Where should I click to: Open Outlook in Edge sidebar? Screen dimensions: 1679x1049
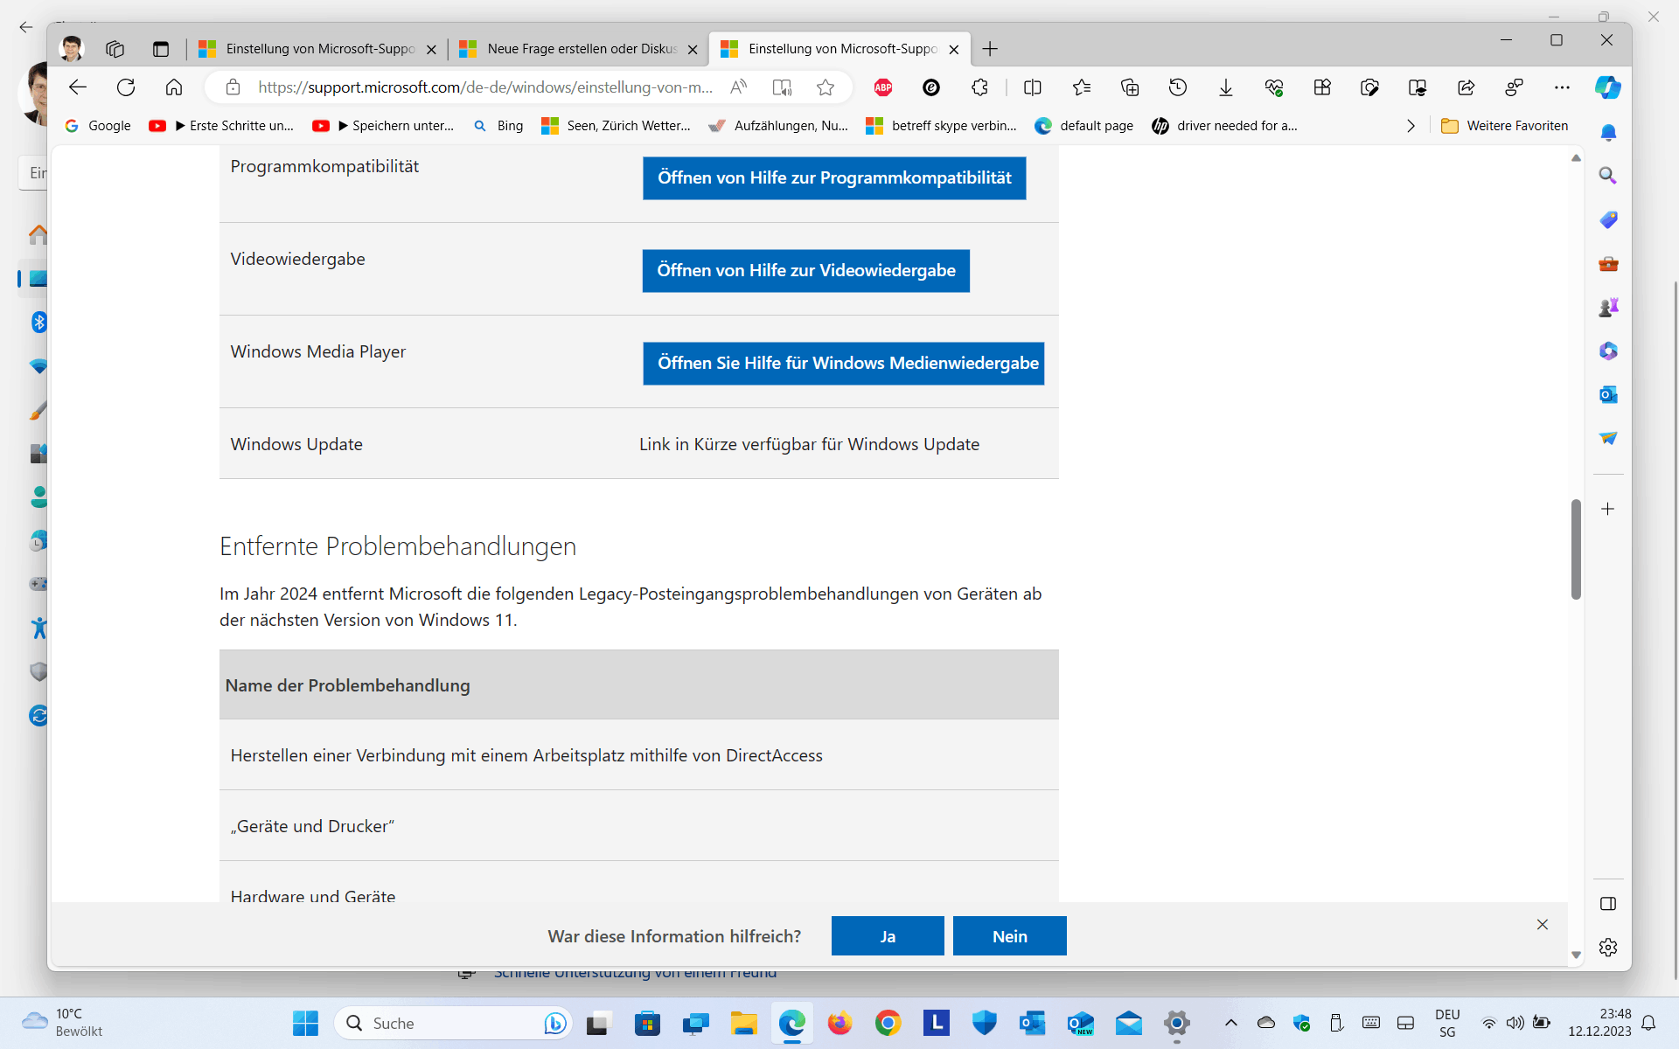click(1608, 395)
